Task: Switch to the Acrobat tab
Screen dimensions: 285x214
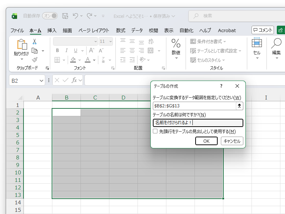Action: pos(227,30)
